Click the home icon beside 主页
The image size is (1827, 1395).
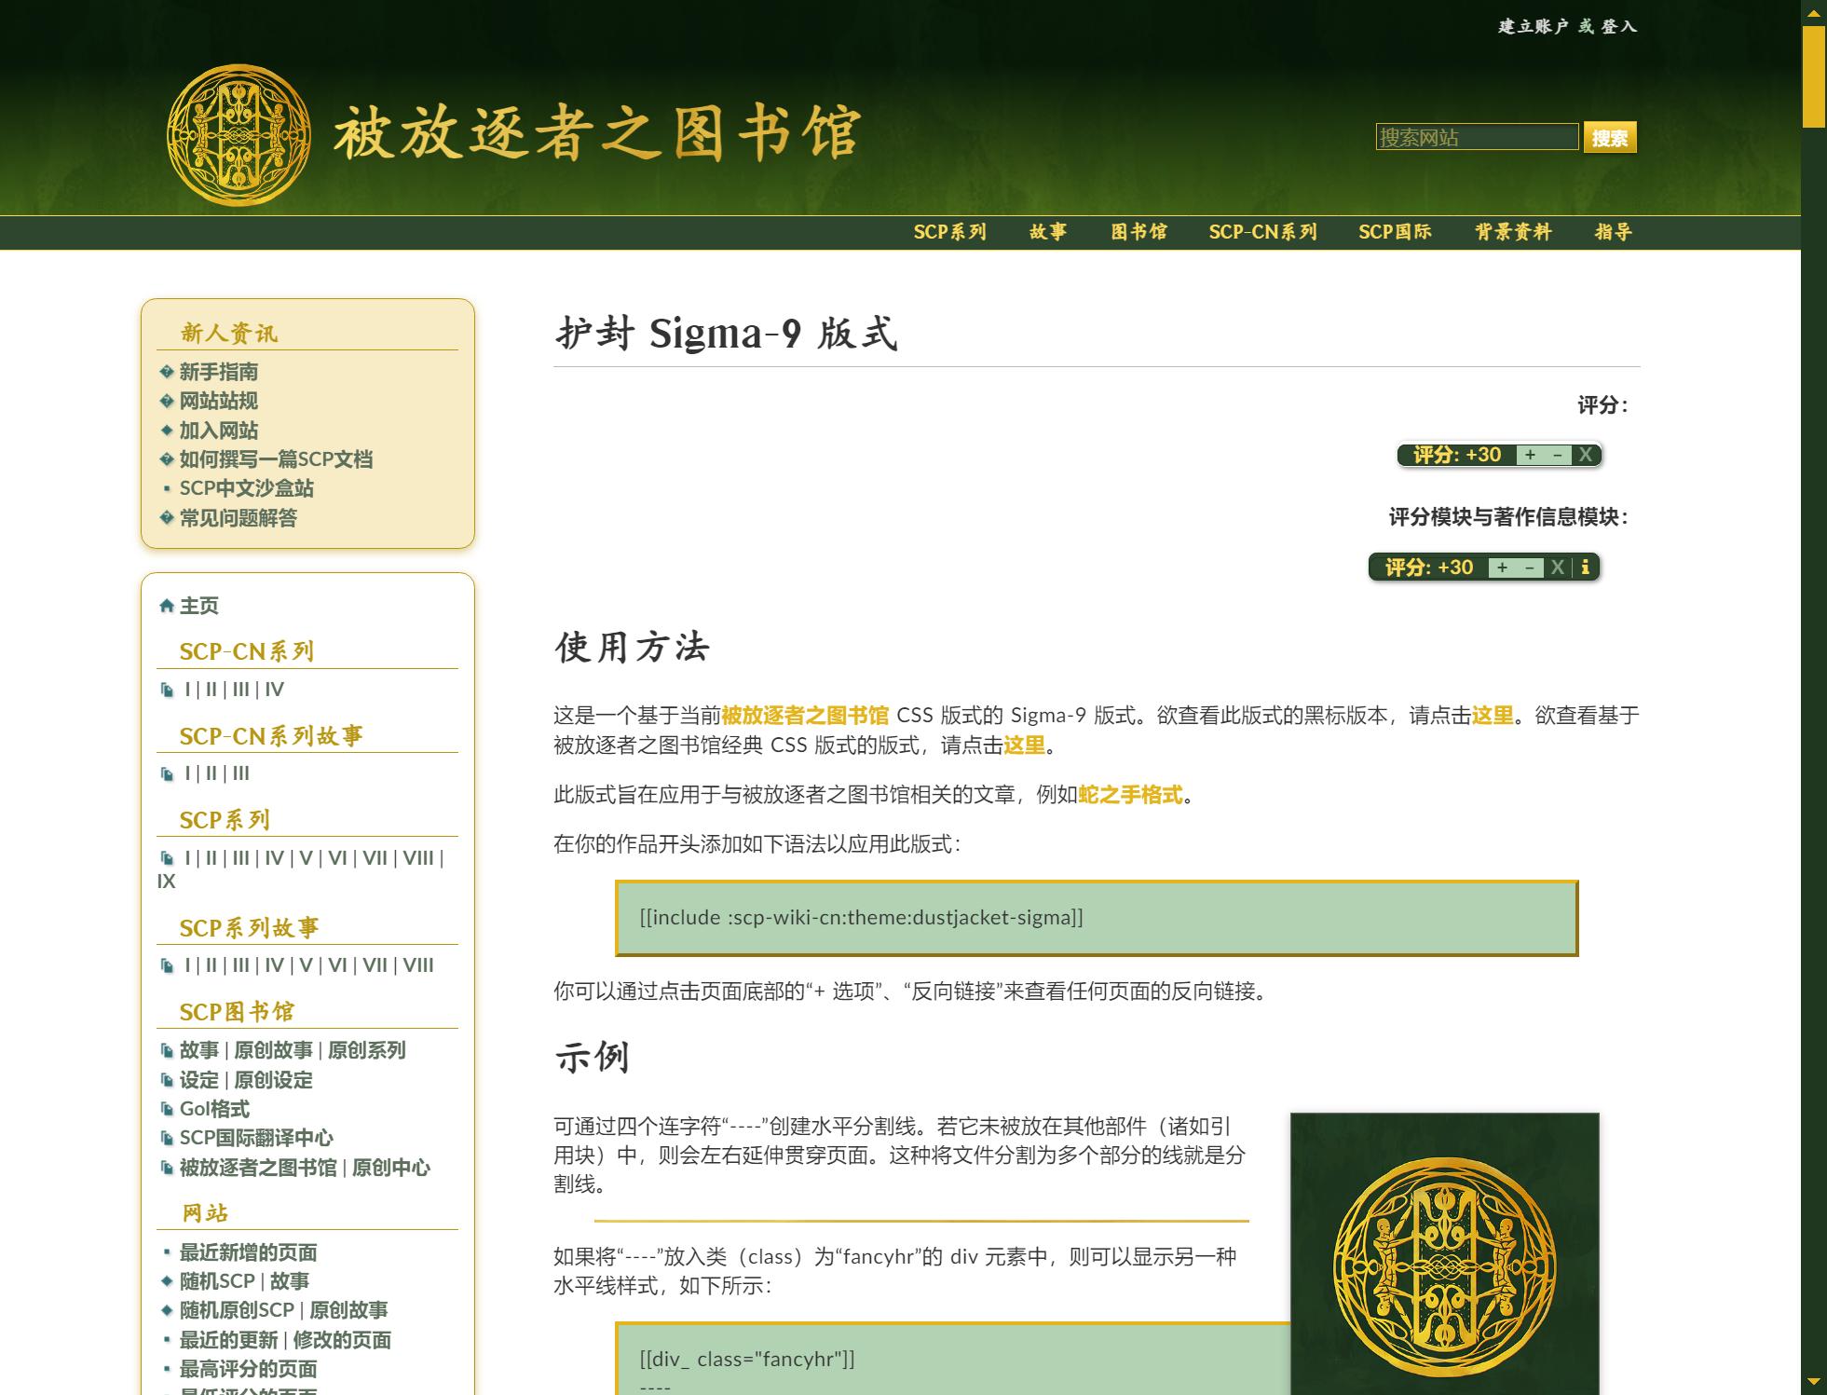coord(167,606)
